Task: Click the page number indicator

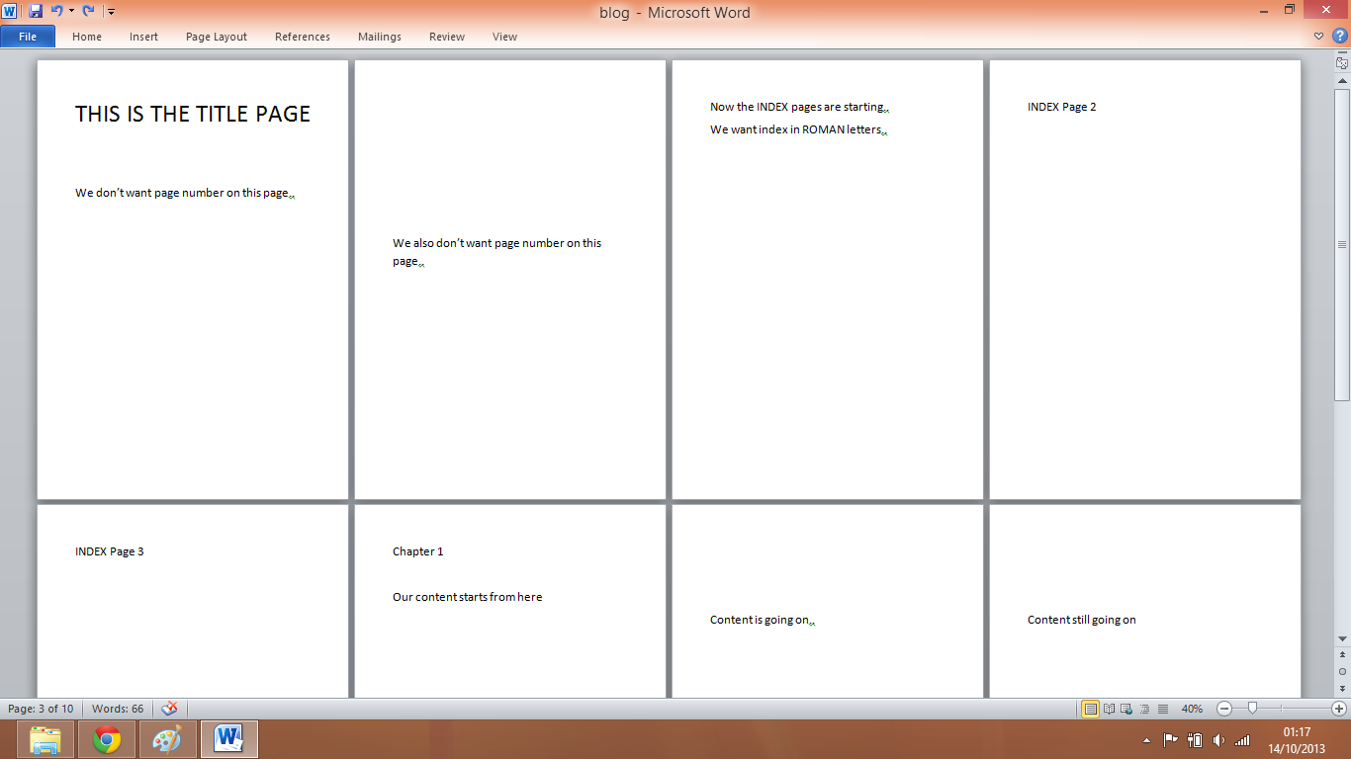Action: pos(42,709)
